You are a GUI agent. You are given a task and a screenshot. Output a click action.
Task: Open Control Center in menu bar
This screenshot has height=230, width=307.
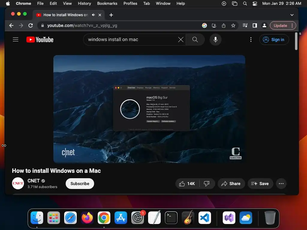(255, 3)
